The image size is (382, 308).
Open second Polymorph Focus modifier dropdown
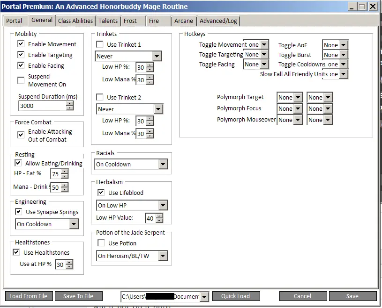pos(320,108)
